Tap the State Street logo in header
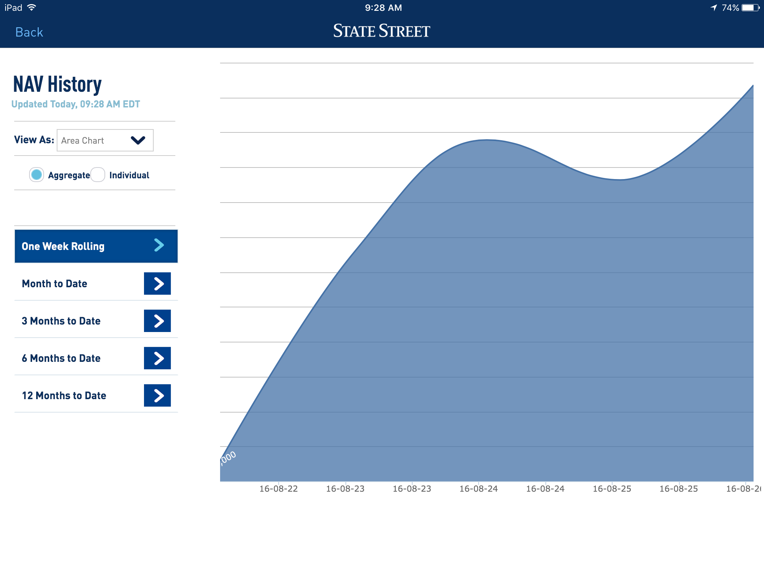This screenshot has height=573, width=764. pos(381,31)
